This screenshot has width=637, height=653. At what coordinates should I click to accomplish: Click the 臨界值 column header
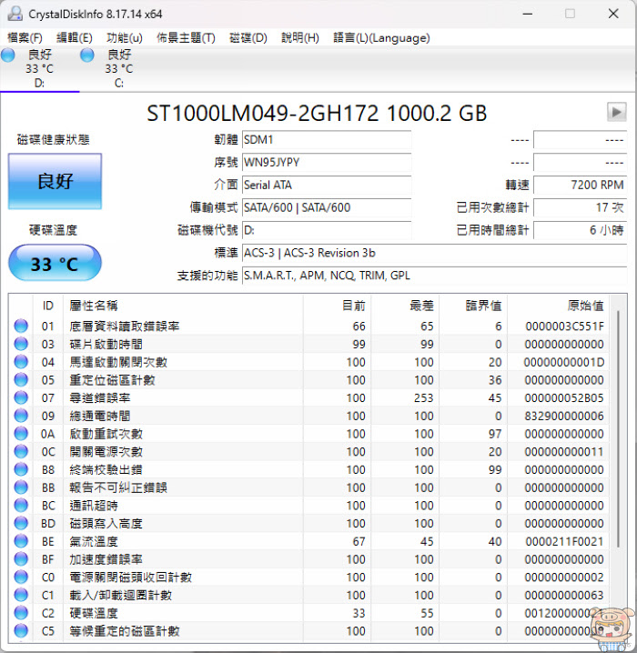pyautogui.click(x=473, y=306)
